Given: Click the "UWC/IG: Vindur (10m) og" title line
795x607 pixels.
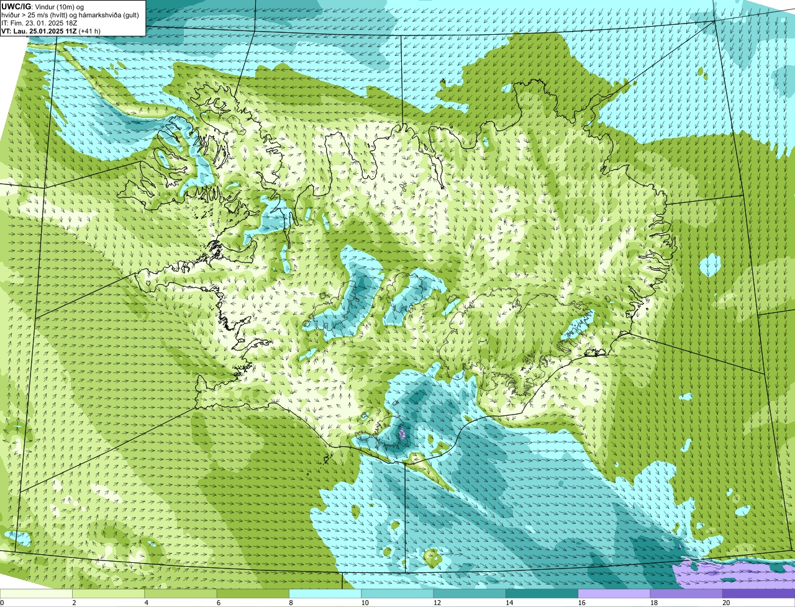Looking at the screenshot, I should coord(42,6).
